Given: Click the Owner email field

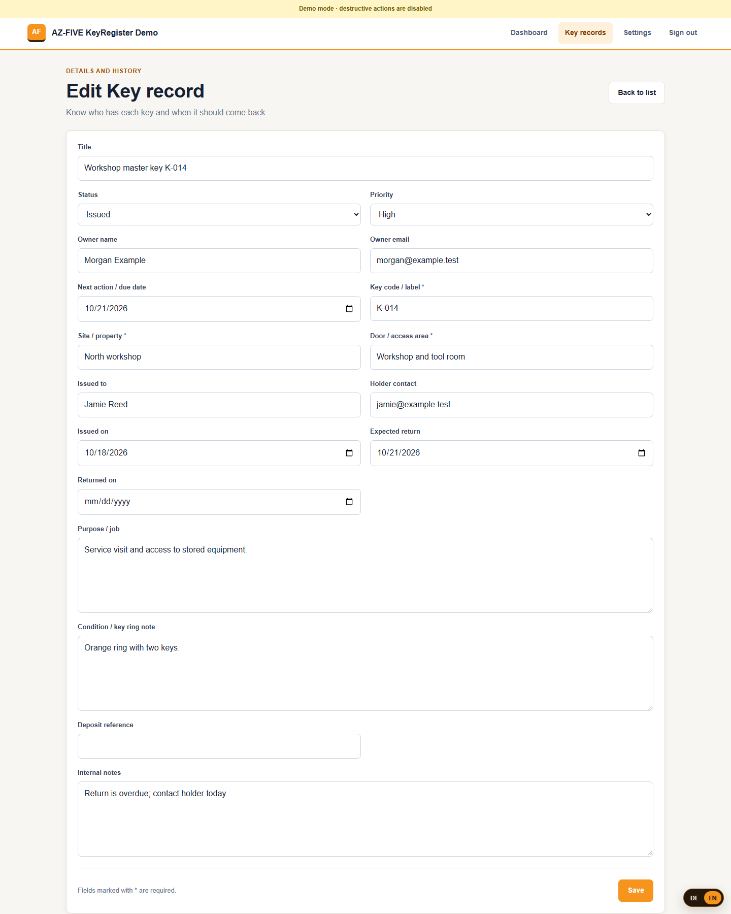Looking at the screenshot, I should click(x=512, y=260).
